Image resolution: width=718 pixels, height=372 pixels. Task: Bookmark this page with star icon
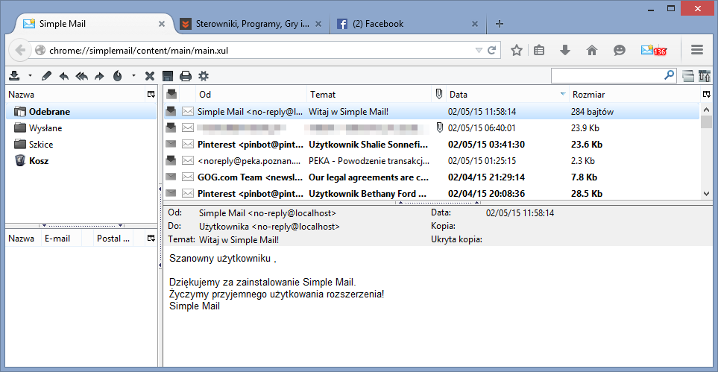517,51
